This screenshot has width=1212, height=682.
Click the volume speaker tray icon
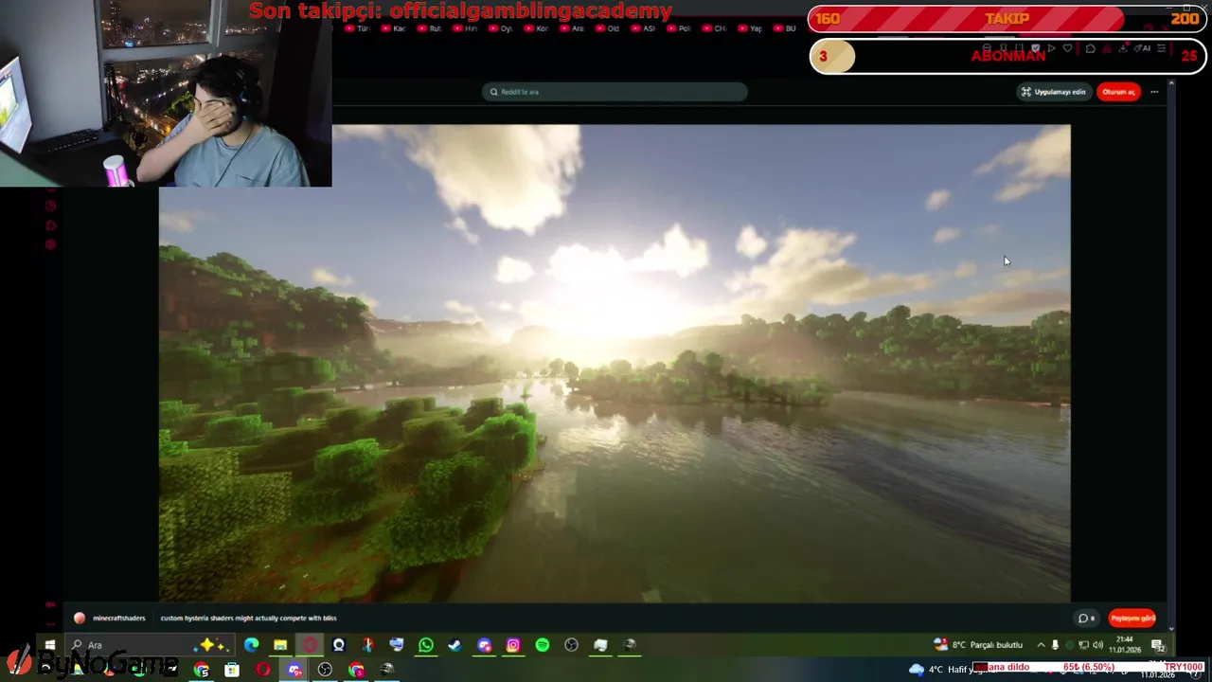(x=1097, y=645)
